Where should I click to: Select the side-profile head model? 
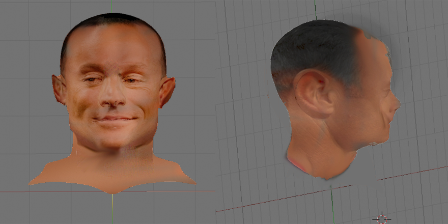[x=335, y=99]
